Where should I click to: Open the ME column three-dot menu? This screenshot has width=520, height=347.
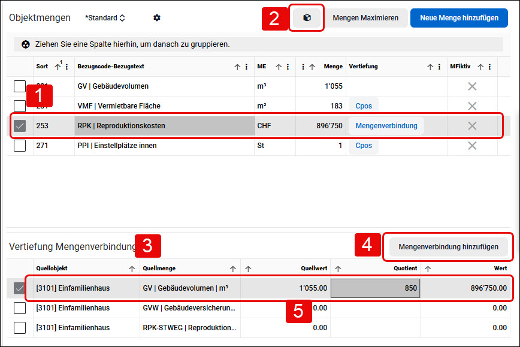288,67
